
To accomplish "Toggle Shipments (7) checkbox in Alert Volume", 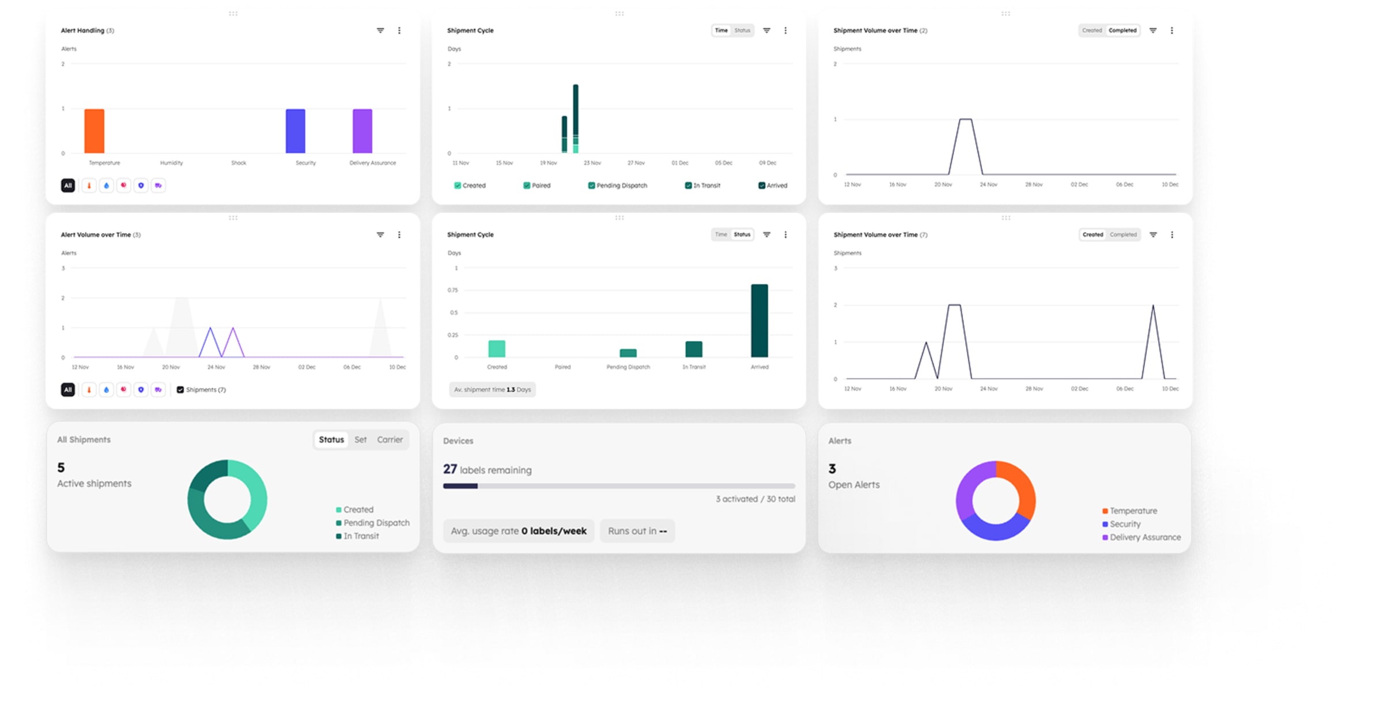I will (x=180, y=390).
